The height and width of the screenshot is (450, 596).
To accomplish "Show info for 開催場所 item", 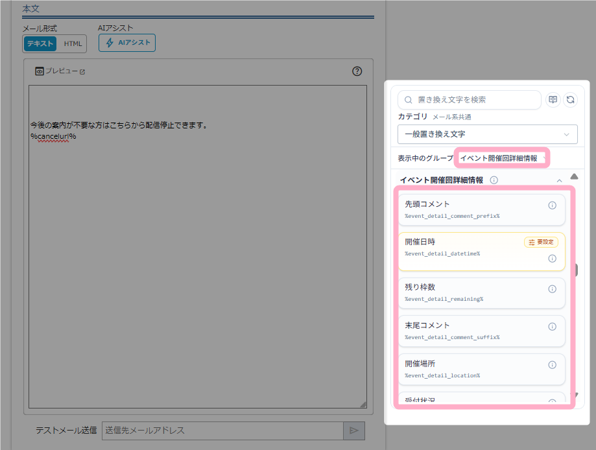I will [553, 365].
